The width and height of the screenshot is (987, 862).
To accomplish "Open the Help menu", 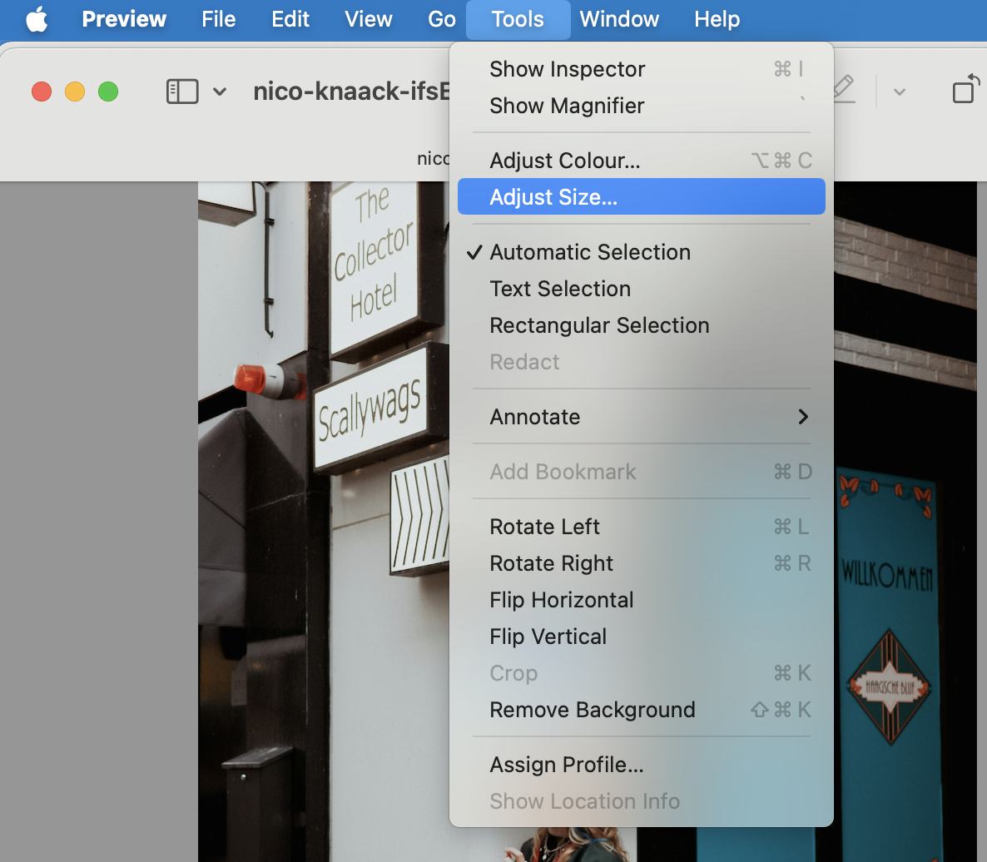I will coord(717,19).
